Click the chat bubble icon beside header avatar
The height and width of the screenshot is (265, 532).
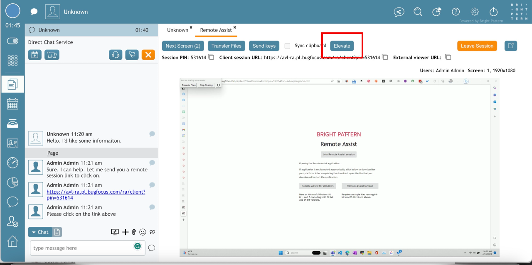pos(34,12)
